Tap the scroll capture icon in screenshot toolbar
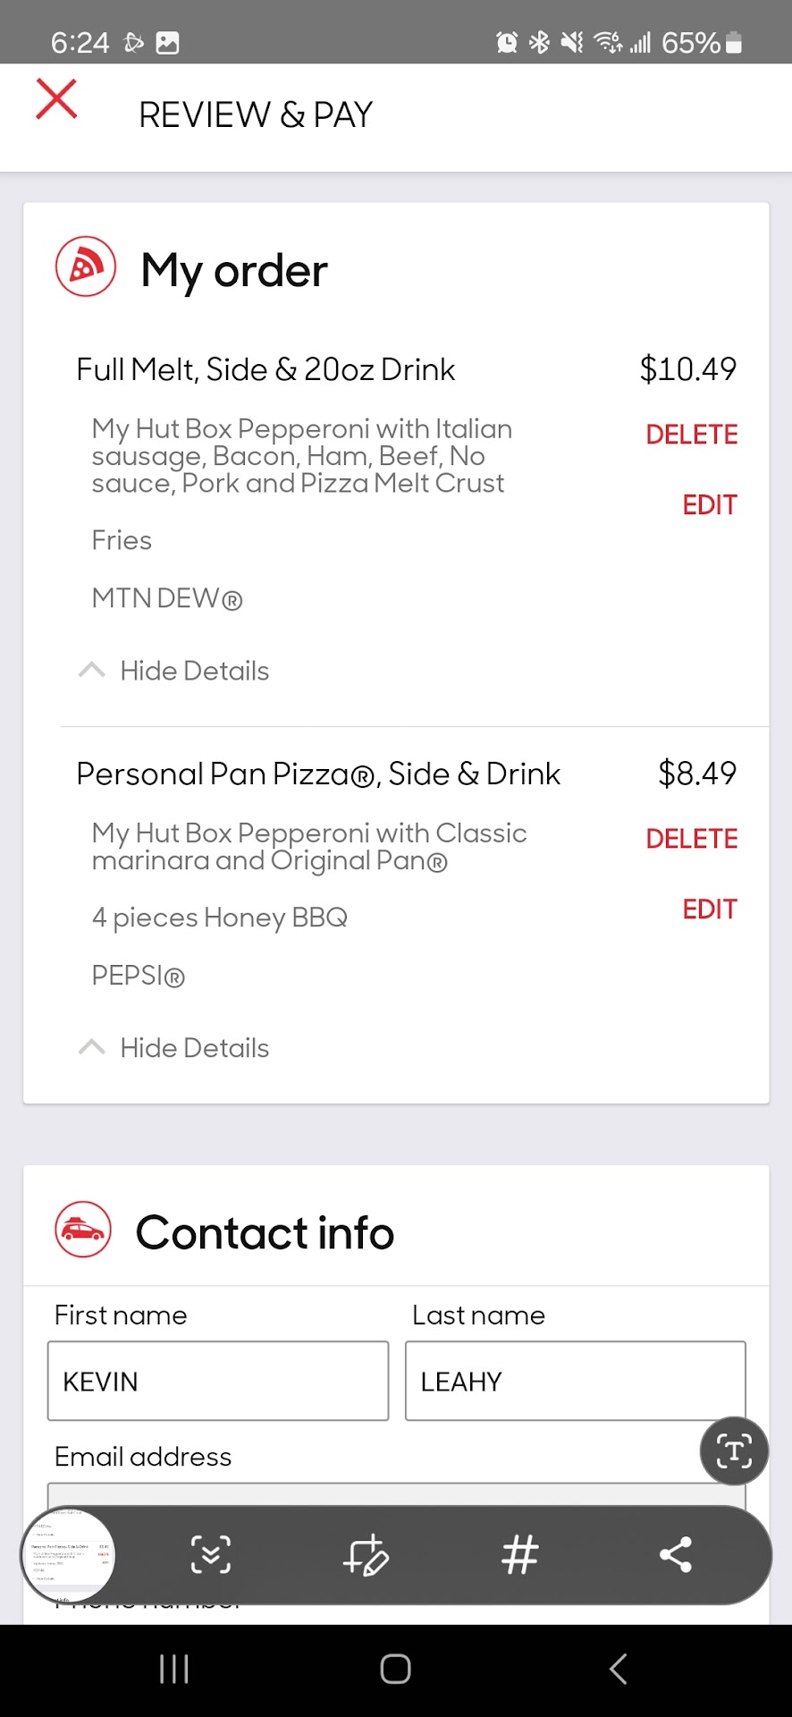 click(x=211, y=1554)
